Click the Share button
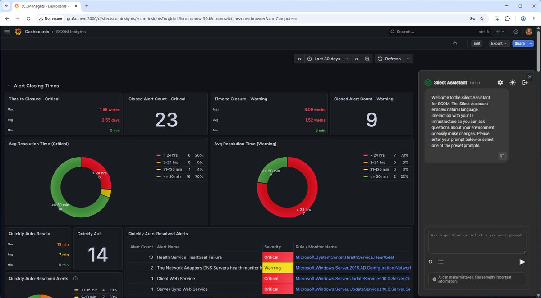This screenshot has width=541, height=298. pyautogui.click(x=520, y=43)
